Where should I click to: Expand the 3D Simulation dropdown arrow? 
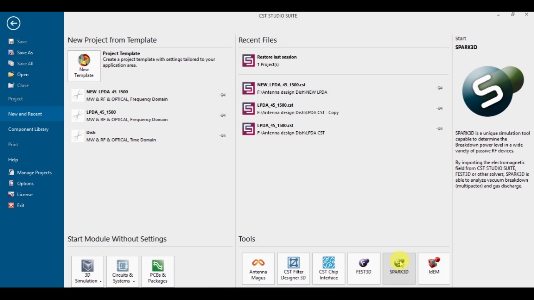click(101, 281)
